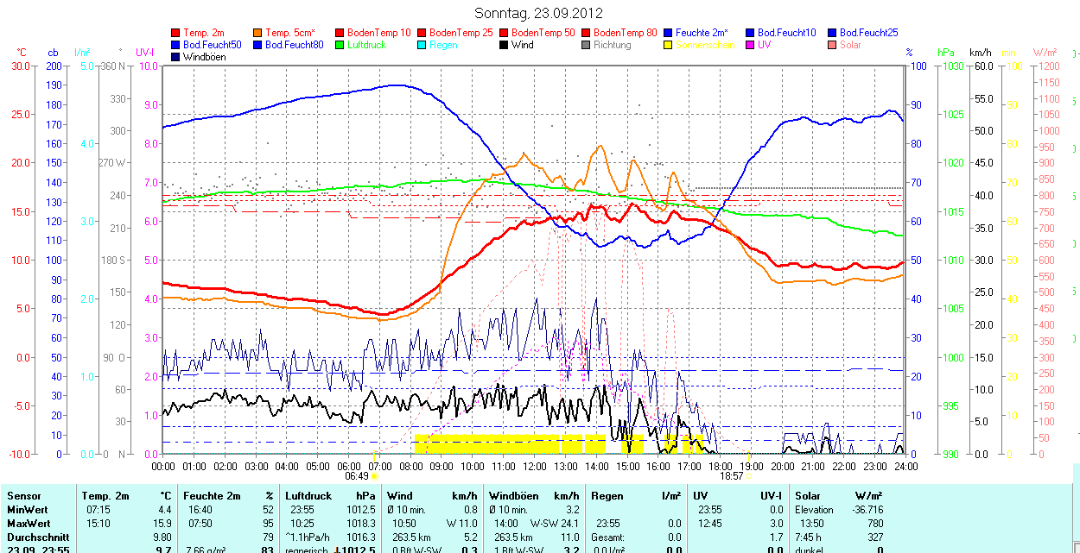Click the black Wind legend swatch

505,45
